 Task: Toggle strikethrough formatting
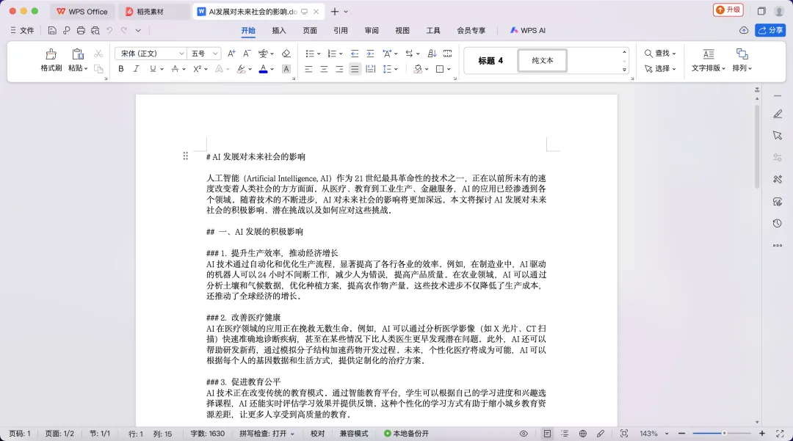(175, 69)
